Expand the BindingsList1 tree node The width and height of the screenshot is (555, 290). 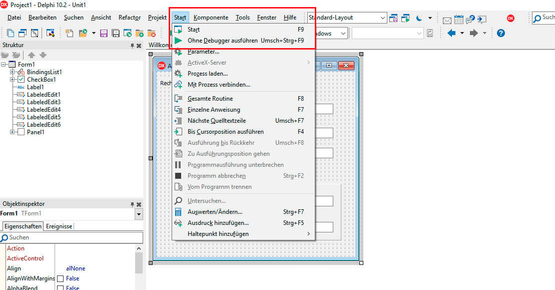point(13,72)
